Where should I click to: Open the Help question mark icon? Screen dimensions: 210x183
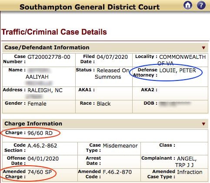pos(201,5)
